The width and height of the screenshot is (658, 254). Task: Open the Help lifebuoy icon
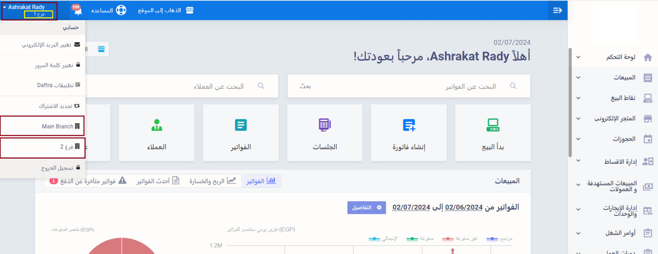click(121, 10)
